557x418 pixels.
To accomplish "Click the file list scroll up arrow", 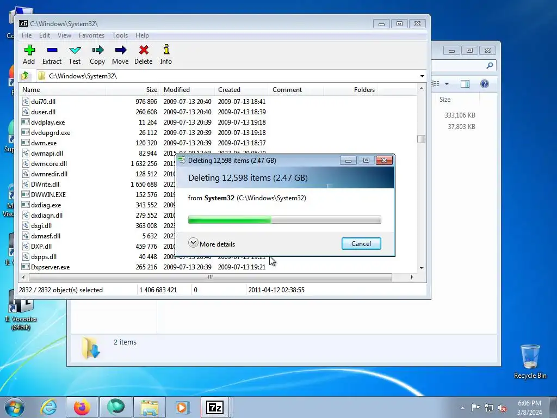I will click(x=422, y=88).
